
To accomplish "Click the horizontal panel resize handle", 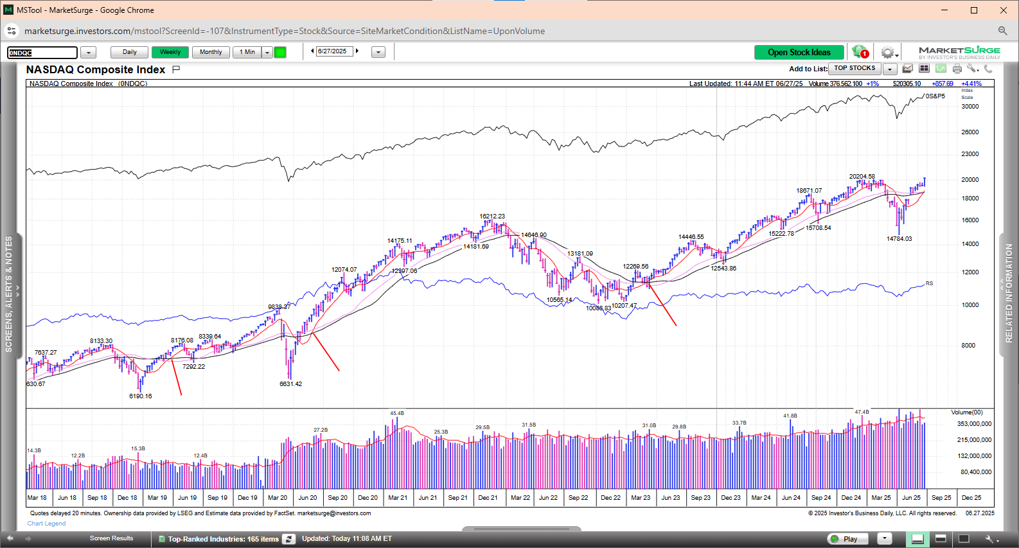I will point(522,529).
